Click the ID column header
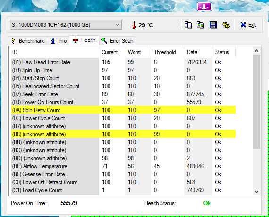Image resolution: width=269 pixels, height=217 pixels. (54, 52)
